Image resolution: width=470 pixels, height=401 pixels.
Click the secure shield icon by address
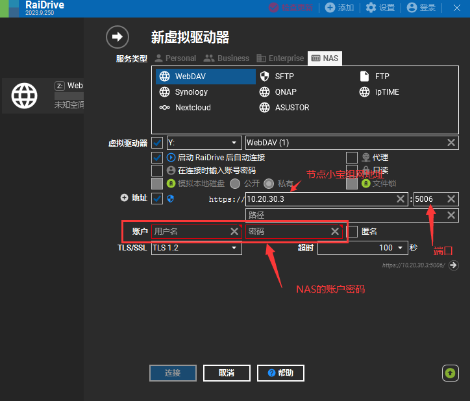point(170,199)
